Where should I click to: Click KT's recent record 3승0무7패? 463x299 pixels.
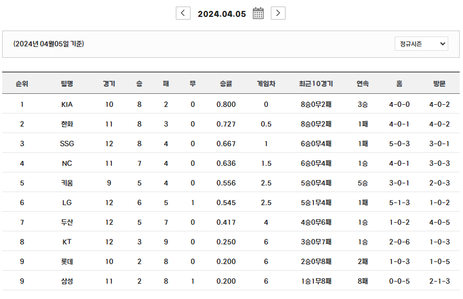click(x=316, y=242)
